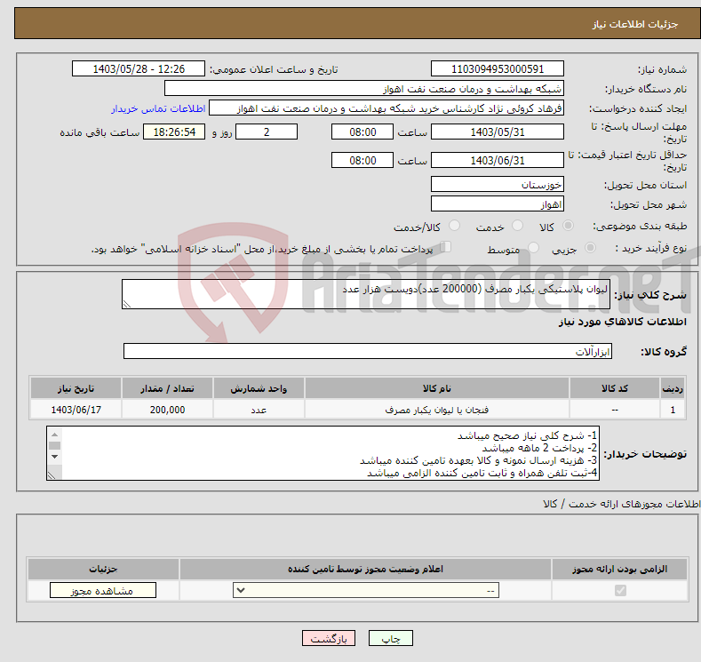This screenshot has width=701, height=662.
Task: Click the remaining time field 18:26:54
Action: click(x=174, y=132)
